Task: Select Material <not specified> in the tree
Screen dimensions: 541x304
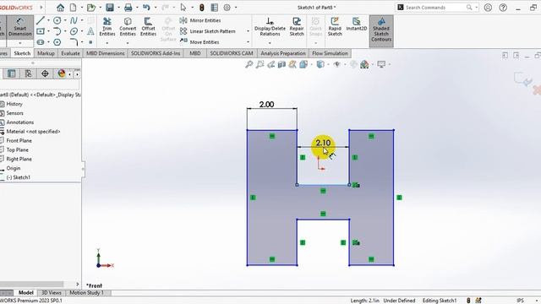Action: pyautogui.click(x=33, y=132)
